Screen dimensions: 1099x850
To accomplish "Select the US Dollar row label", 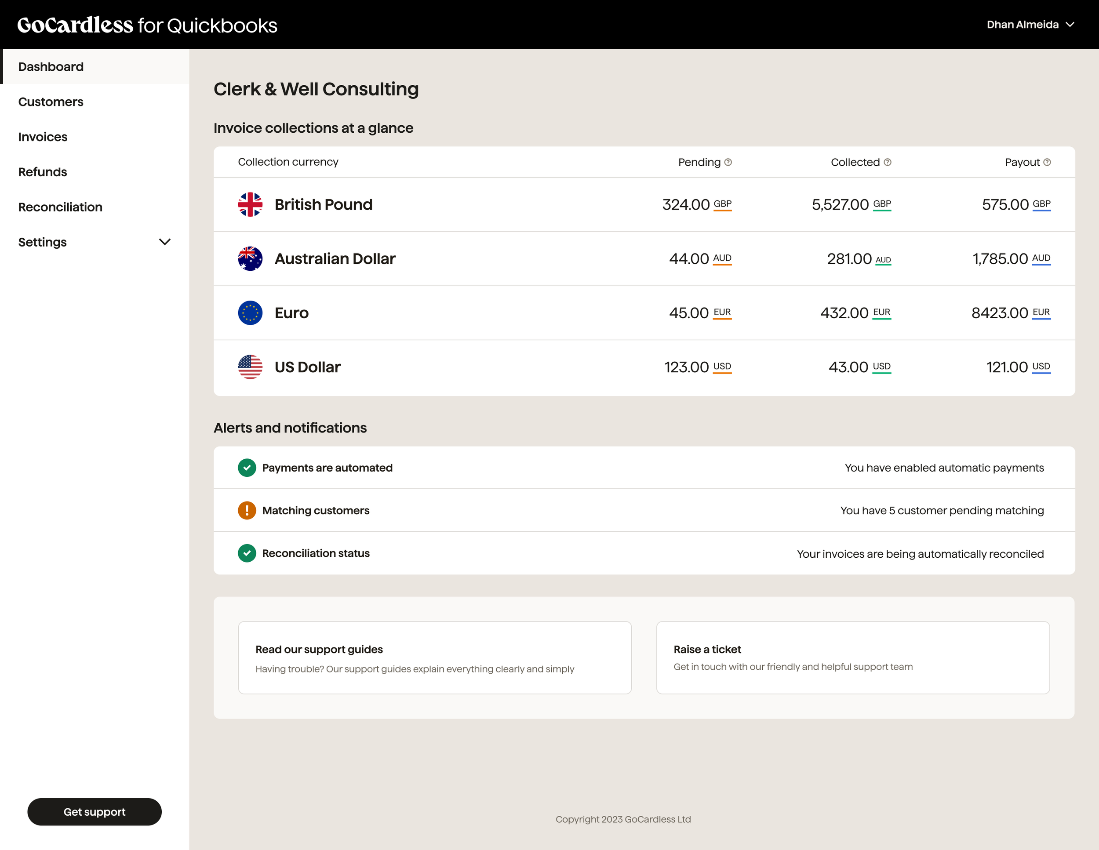I will [307, 368].
